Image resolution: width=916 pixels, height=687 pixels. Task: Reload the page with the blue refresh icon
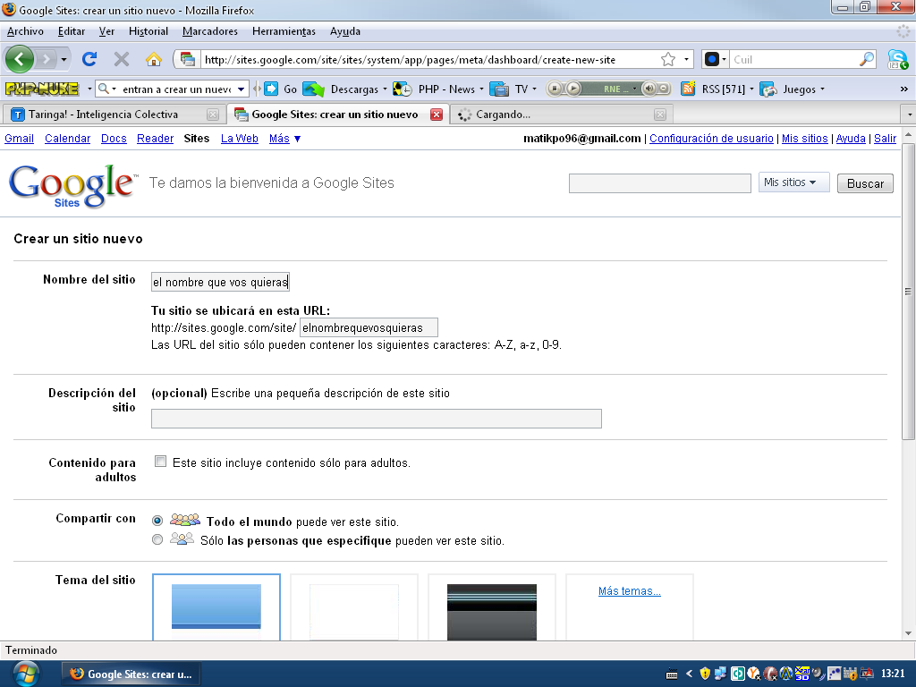(x=89, y=59)
